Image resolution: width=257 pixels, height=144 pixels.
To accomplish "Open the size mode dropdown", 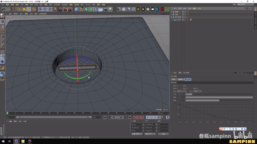I will pyautogui.click(x=150, y=134).
